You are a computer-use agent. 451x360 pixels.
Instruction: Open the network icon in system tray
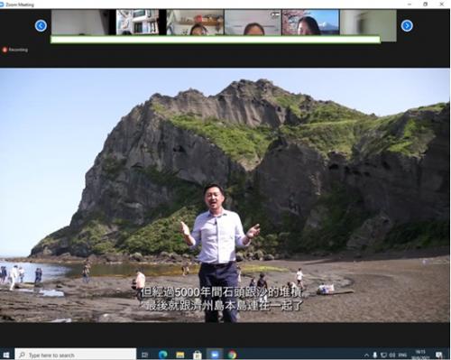pos(384,355)
